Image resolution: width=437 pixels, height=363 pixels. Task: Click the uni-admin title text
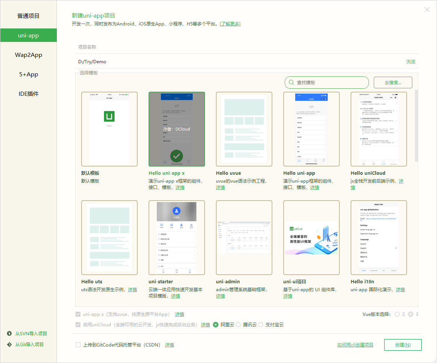click(x=228, y=281)
